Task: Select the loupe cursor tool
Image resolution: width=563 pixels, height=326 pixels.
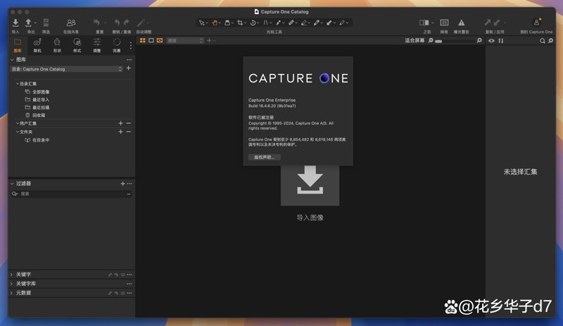Action: pos(227,23)
